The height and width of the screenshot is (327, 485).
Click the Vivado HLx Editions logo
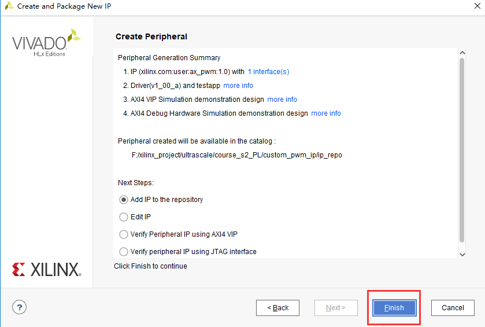(46, 43)
